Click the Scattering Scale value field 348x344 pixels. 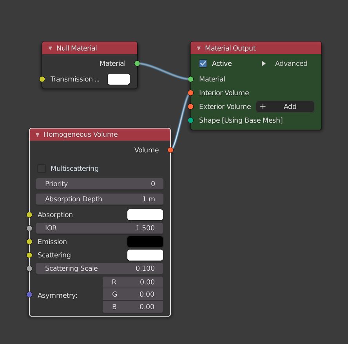coord(100,268)
